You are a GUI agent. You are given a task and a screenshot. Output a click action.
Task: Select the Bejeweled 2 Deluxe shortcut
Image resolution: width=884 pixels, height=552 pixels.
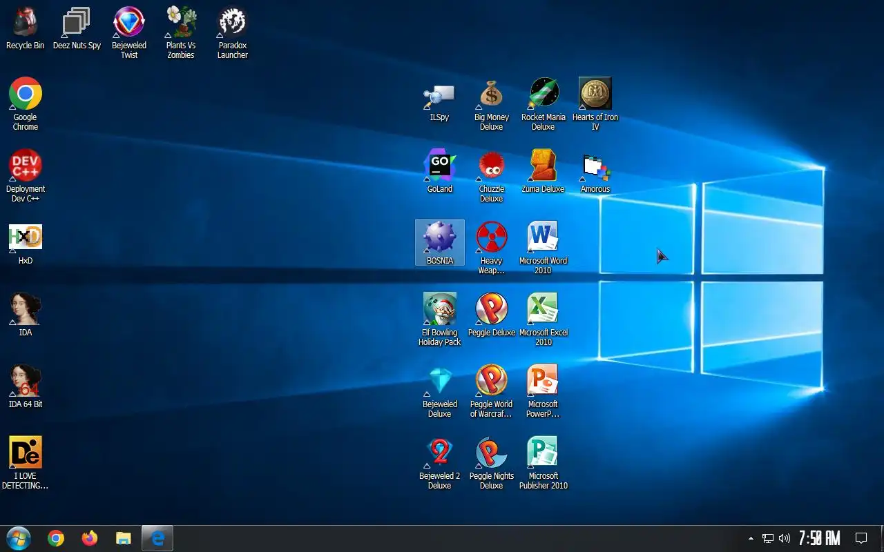click(440, 464)
